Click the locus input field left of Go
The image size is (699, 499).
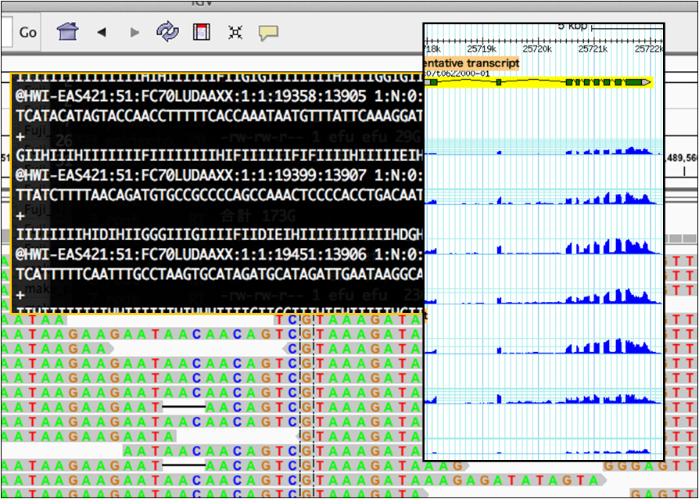pos(6,32)
